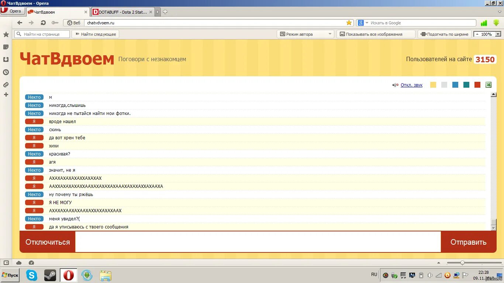The image size is (504, 283).
Task: Open the Bookmarks star sidebar panel
Action: [6, 35]
